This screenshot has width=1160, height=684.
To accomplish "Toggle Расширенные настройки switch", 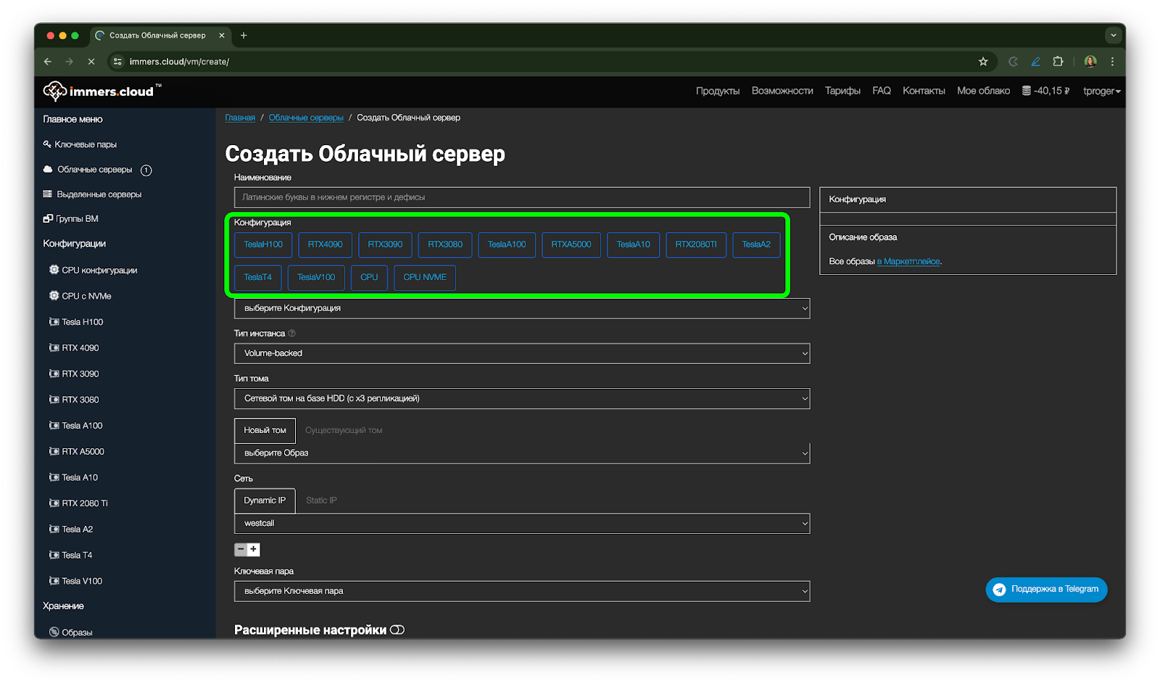I will pyautogui.click(x=397, y=630).
